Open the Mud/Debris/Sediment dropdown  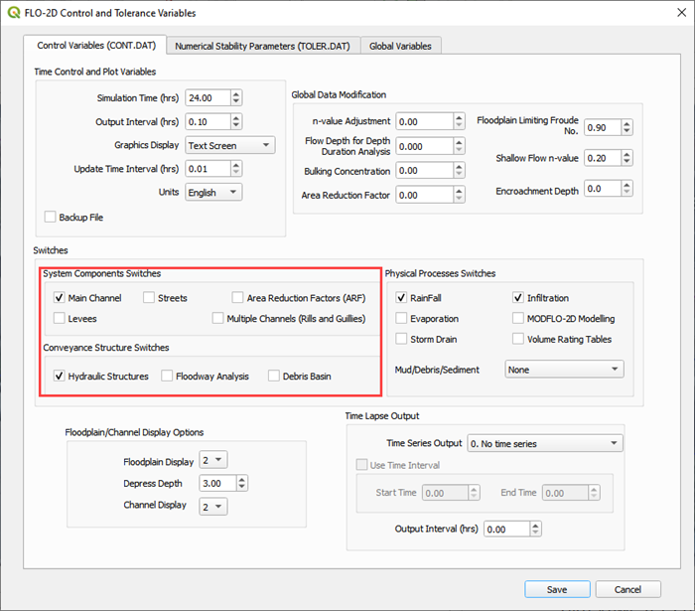tap(563, 370)
